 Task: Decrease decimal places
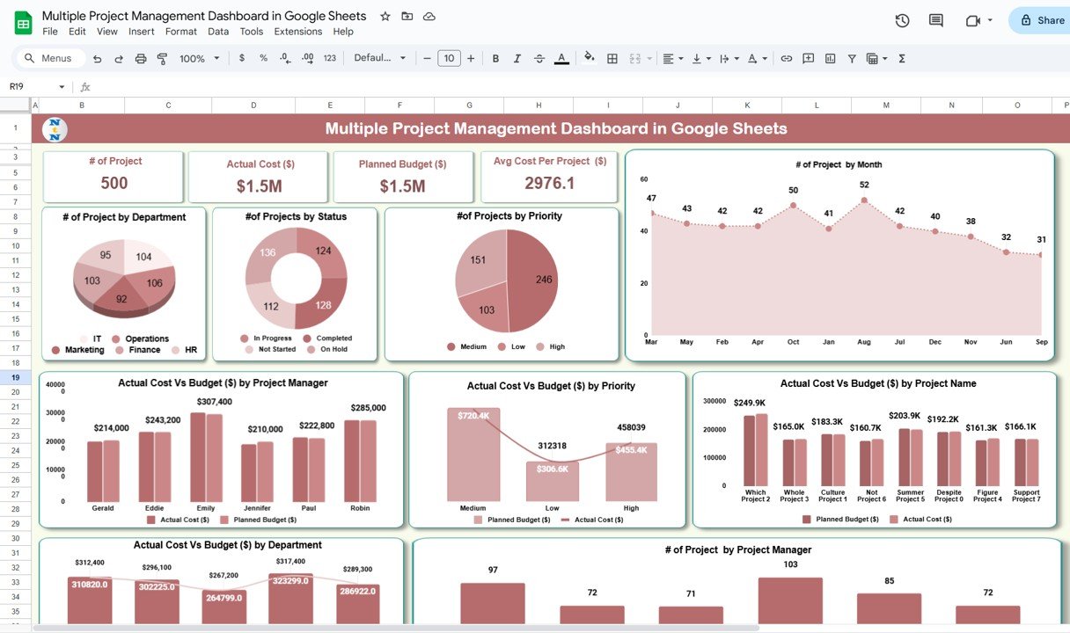[x=285, y=59]
